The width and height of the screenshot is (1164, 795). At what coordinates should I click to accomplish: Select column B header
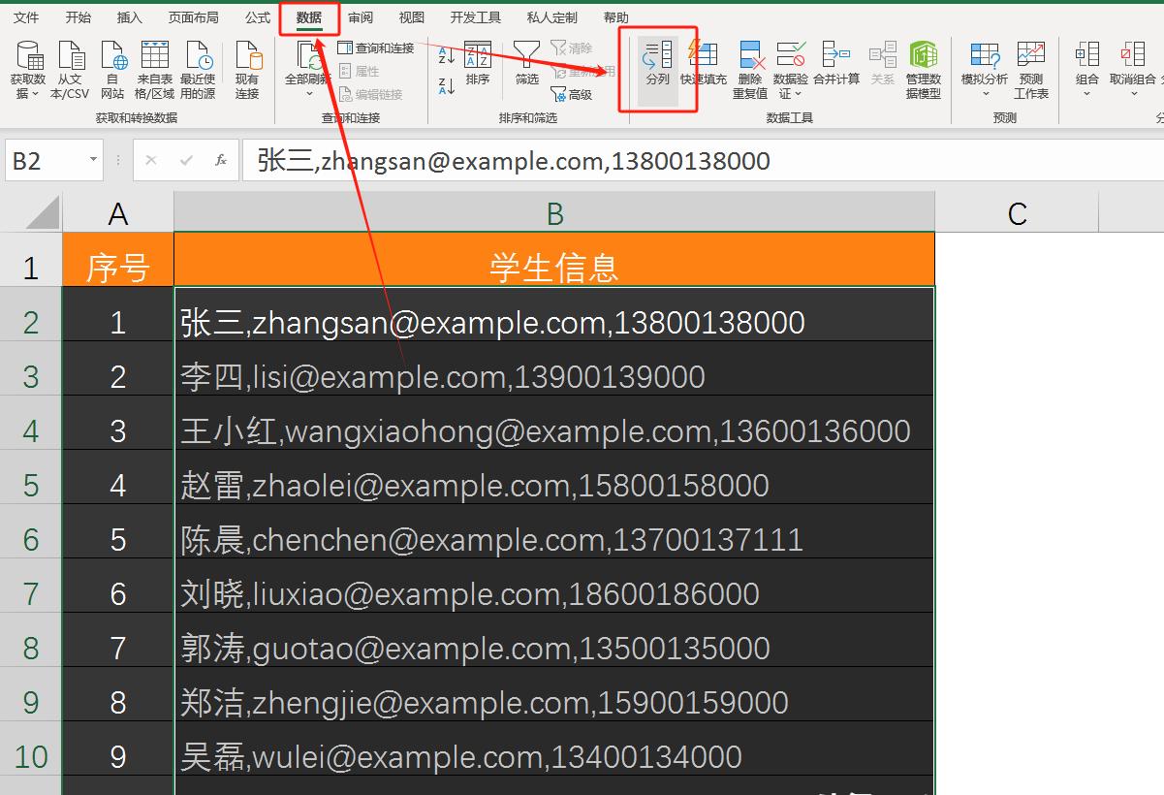tap(554, 212)
